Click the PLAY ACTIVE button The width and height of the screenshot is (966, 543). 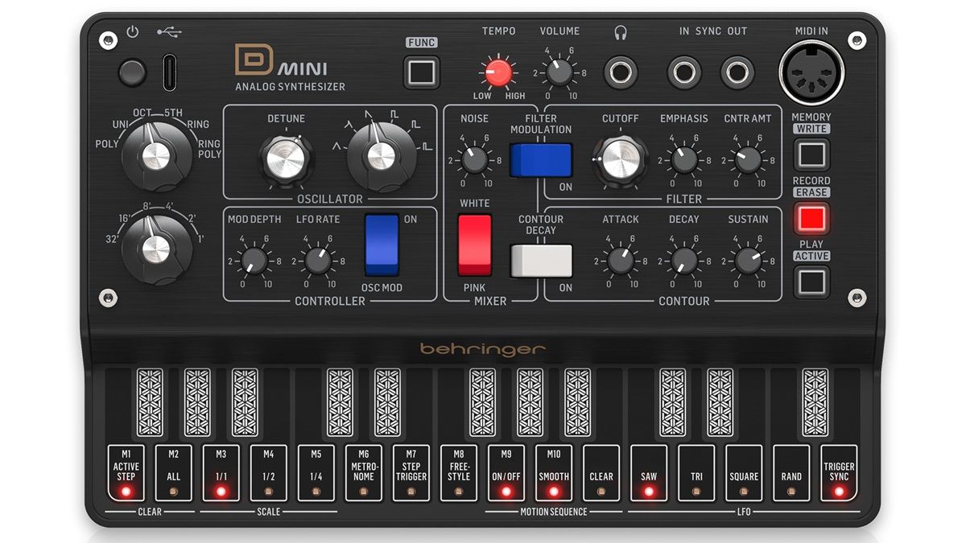[811, 282]
